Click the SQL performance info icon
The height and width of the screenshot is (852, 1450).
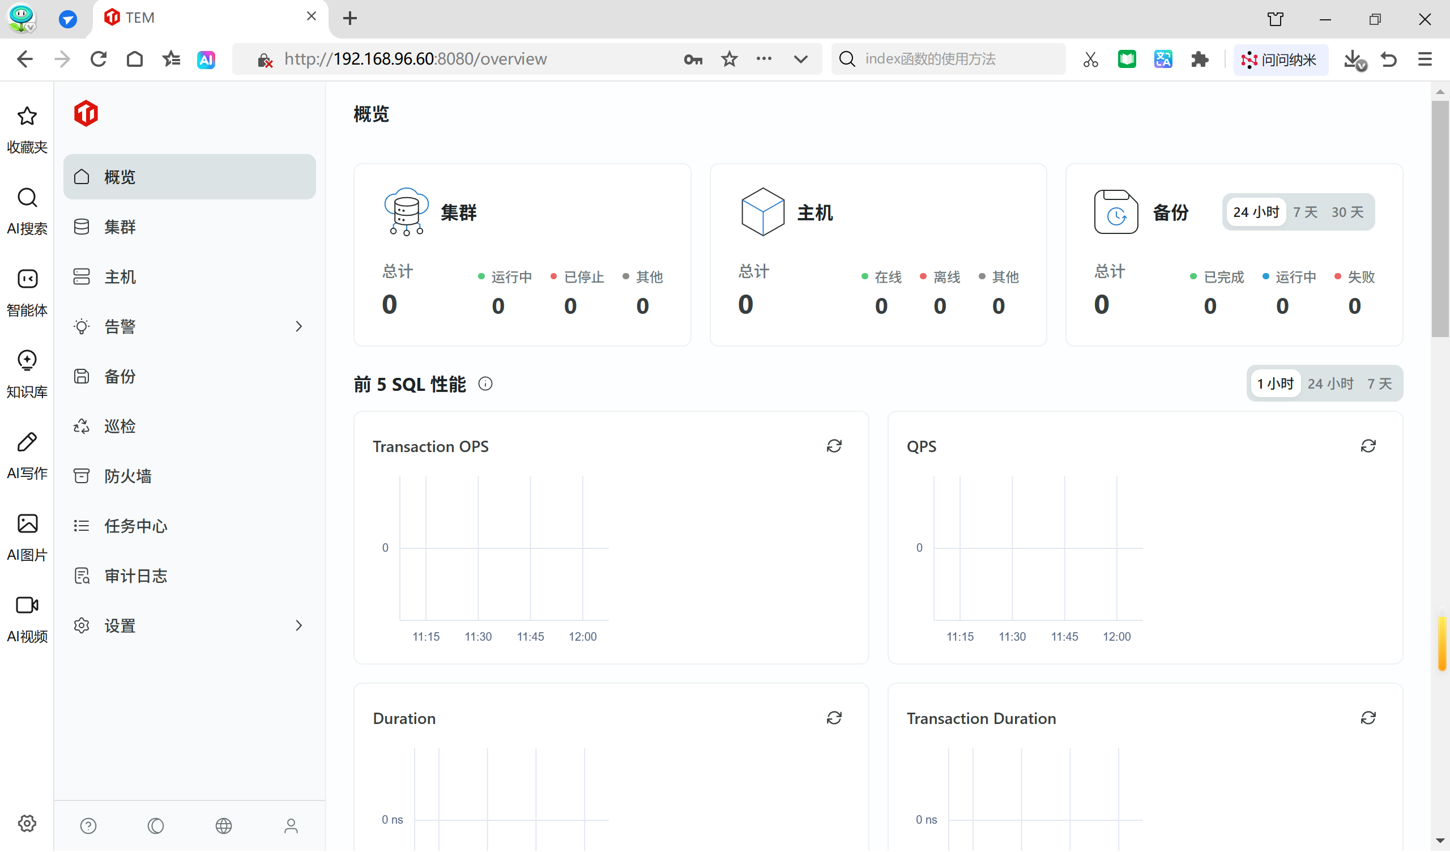point(485,384)
